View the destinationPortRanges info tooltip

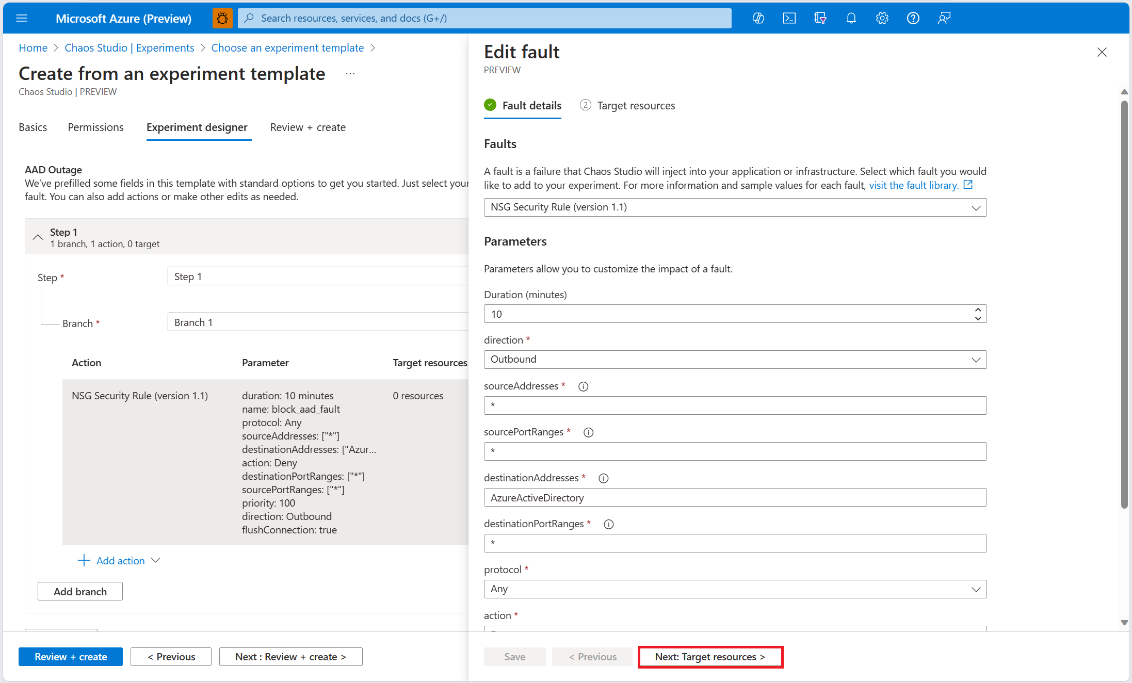[608, 524]
